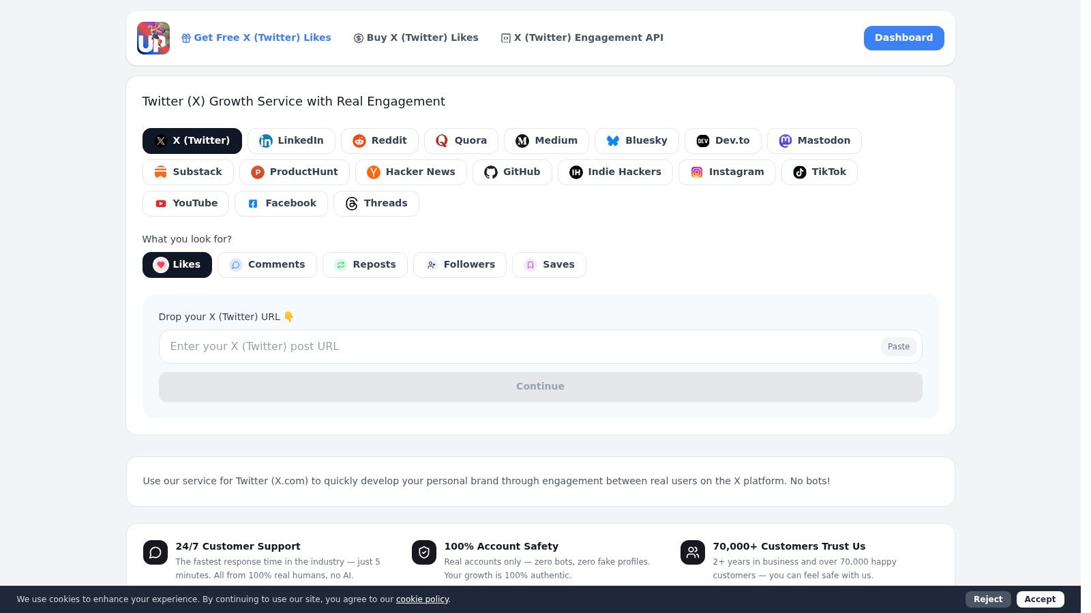Pick the Dev.to platform icon
Viewport: 1091px width, 613px height.
point(703,141)
